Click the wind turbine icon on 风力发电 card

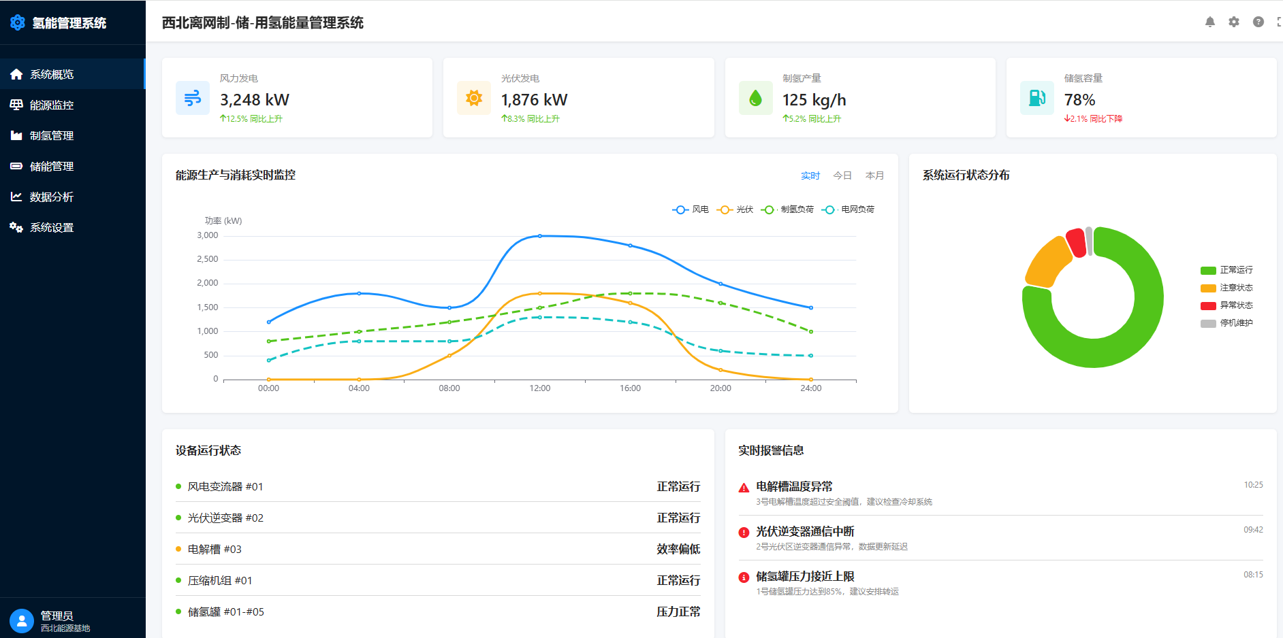coord(192,98)
